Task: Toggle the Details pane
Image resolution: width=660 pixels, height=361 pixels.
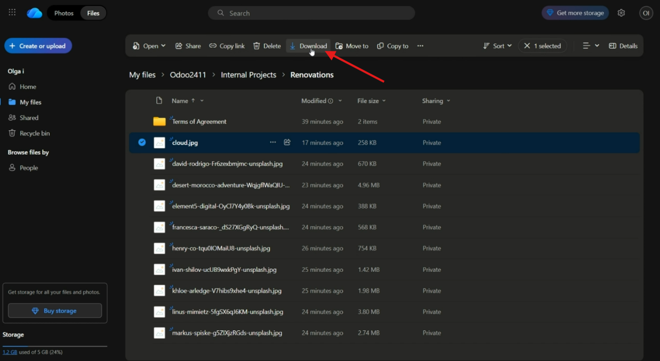Action: [623, 46]
